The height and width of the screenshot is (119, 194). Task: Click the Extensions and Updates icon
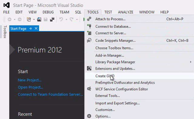(x=89, y=68)
